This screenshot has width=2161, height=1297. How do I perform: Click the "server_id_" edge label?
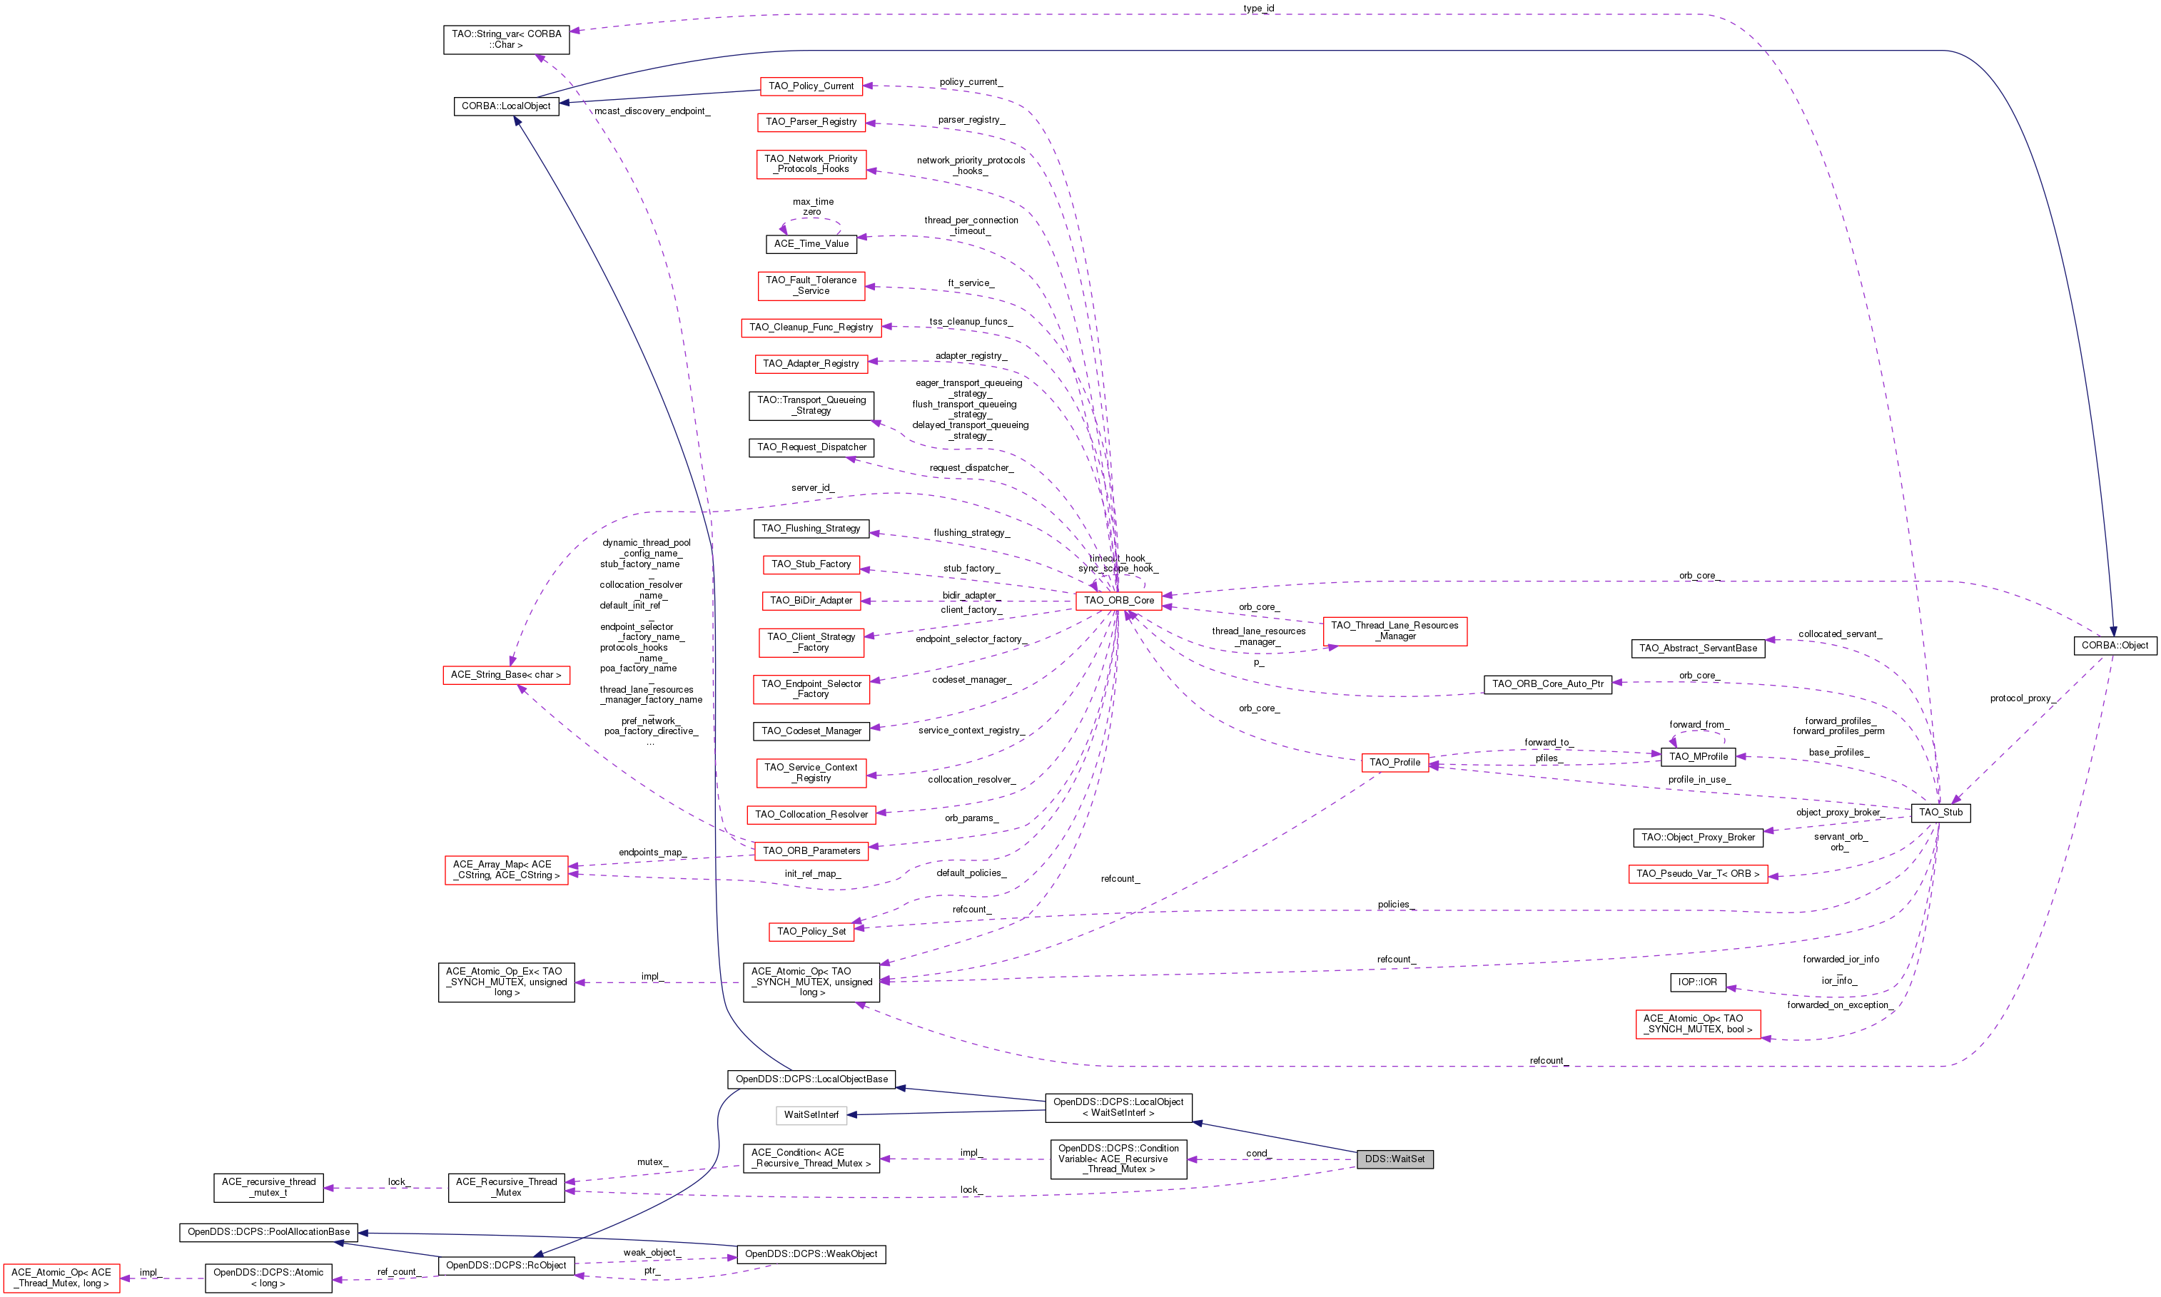(812, 488)
